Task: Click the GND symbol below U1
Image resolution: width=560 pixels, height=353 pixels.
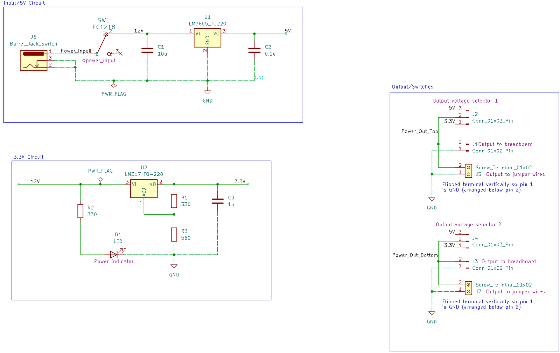Action: point(208,92)
